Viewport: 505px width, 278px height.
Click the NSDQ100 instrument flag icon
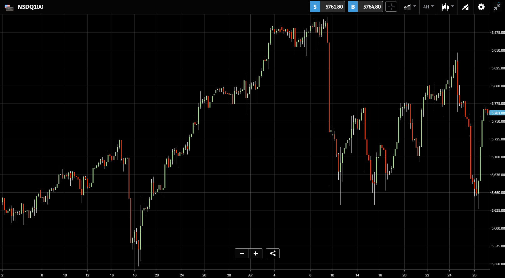(9, 7)
